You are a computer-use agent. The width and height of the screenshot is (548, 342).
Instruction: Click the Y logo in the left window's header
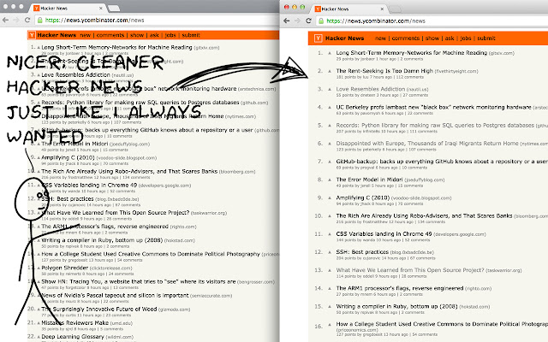click(32, 35)
